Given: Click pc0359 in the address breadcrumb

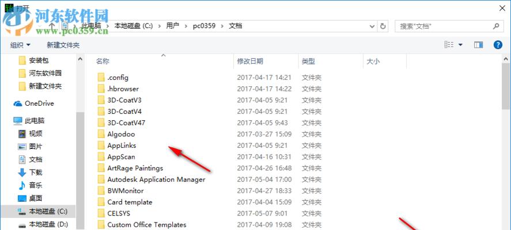Looking at the screenshot, I should pos(205,26).
